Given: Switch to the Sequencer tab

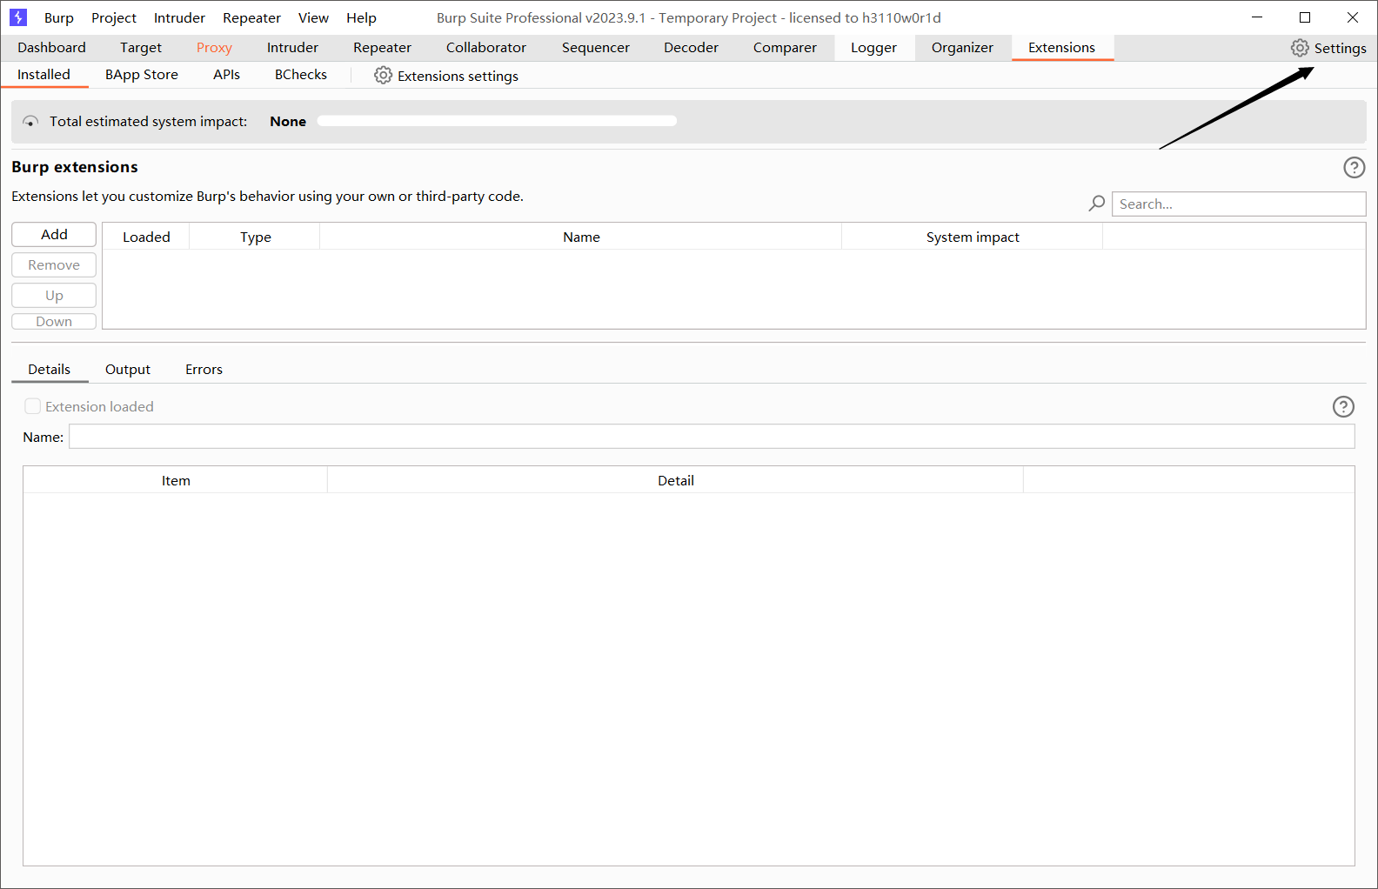Looking at the screenshot, I should click(x=596, y=48).
